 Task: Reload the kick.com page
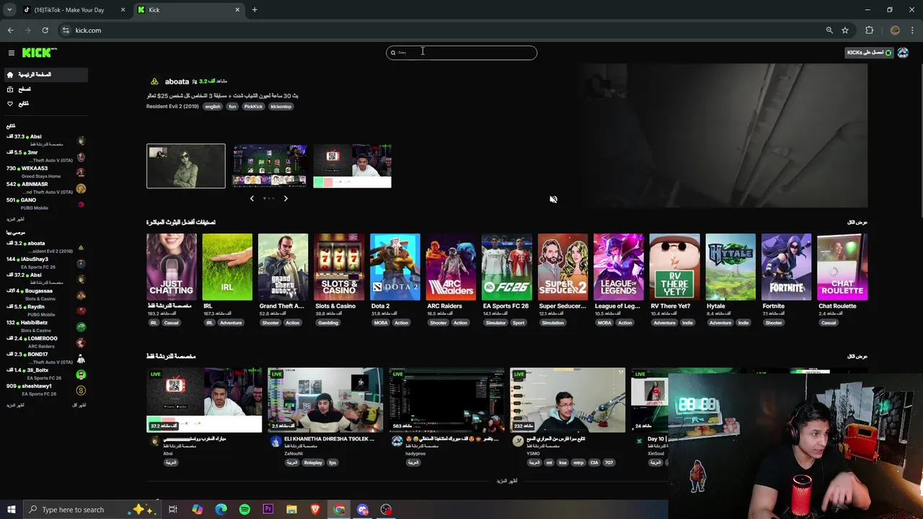(x=45, y=30)
